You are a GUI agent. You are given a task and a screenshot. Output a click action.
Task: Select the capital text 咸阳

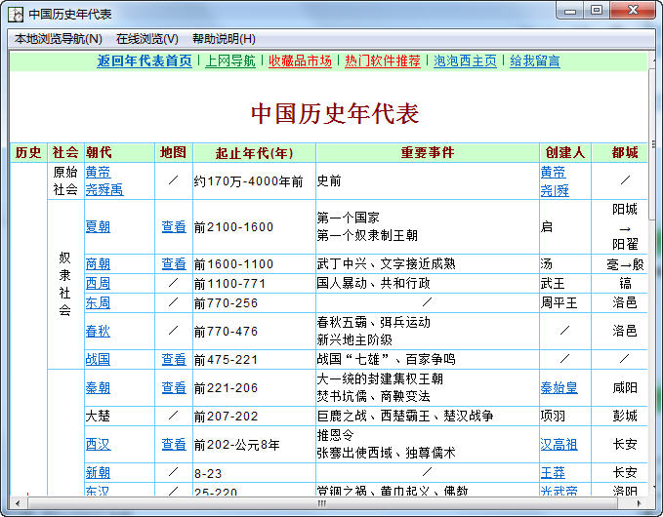625,388
